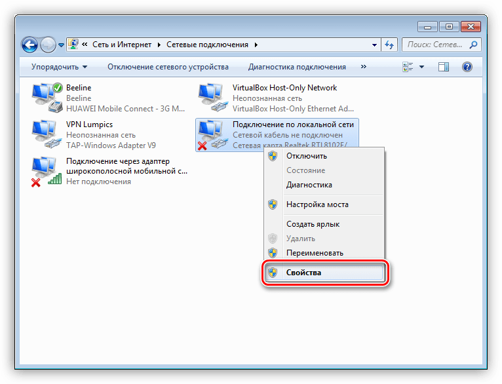Minimize the Network Connections window

pos(427,27)
